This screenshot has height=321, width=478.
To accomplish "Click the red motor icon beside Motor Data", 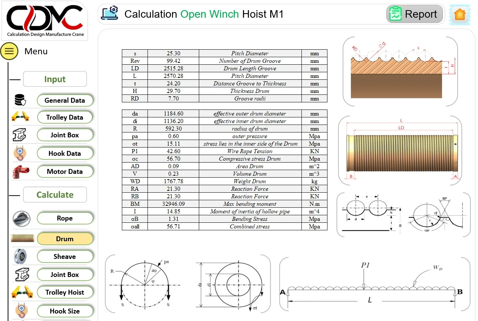I will pos(20,171).
